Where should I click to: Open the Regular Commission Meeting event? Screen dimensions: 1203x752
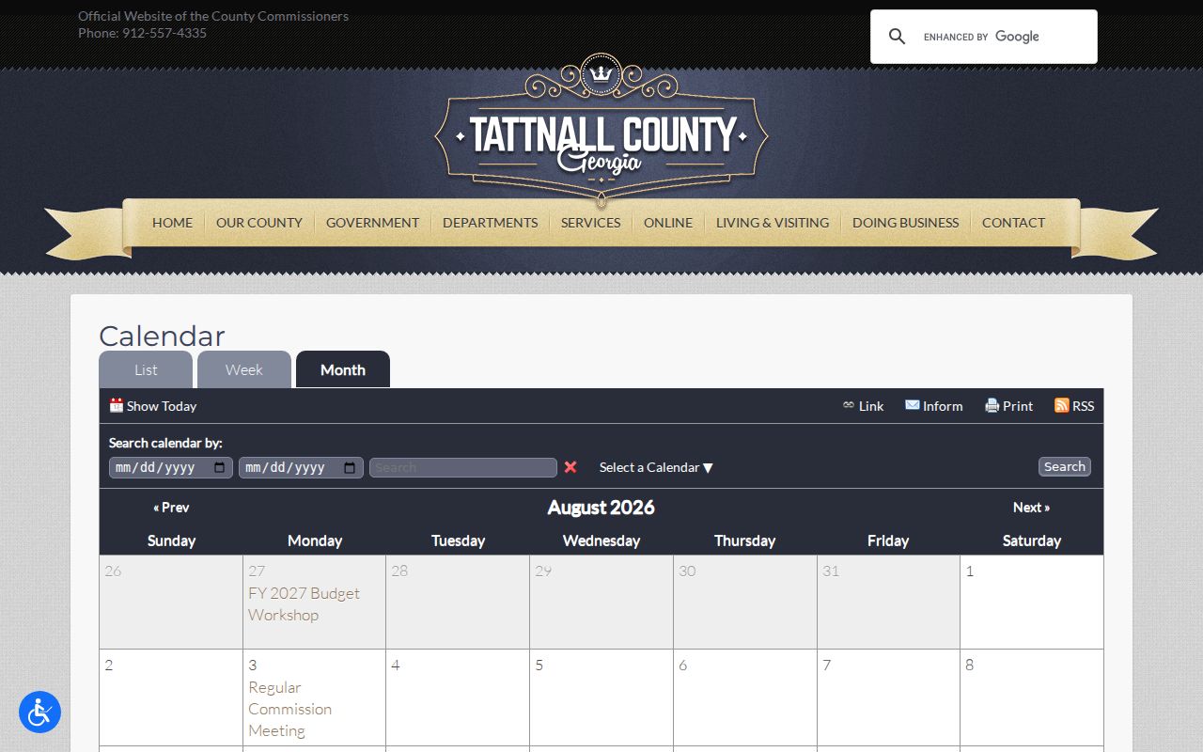click(x=289, y=709)
